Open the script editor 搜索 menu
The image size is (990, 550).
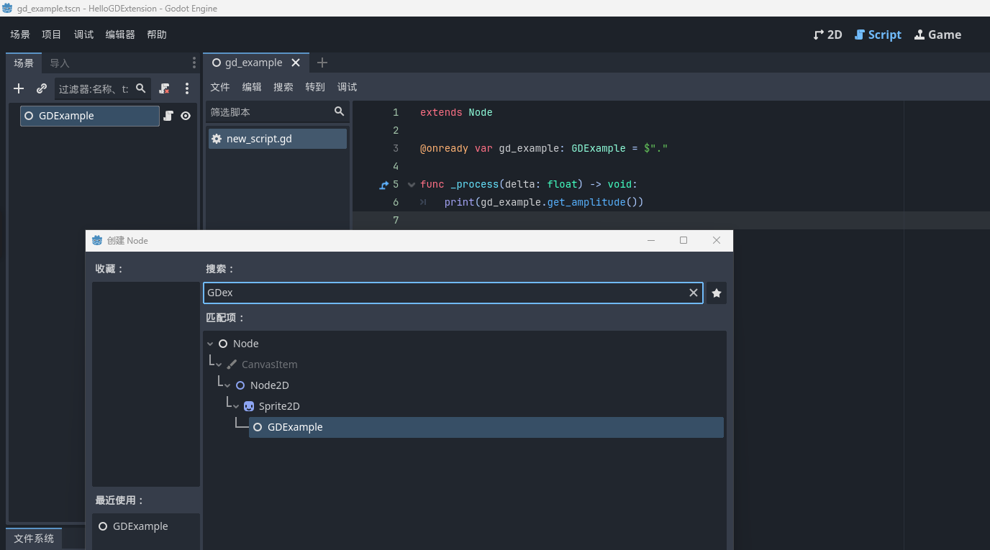pos(283,87)
